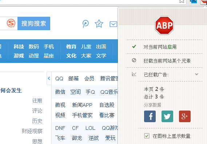
Task: Click the Sogou logo icon
Action: click(x=11, y=23)
